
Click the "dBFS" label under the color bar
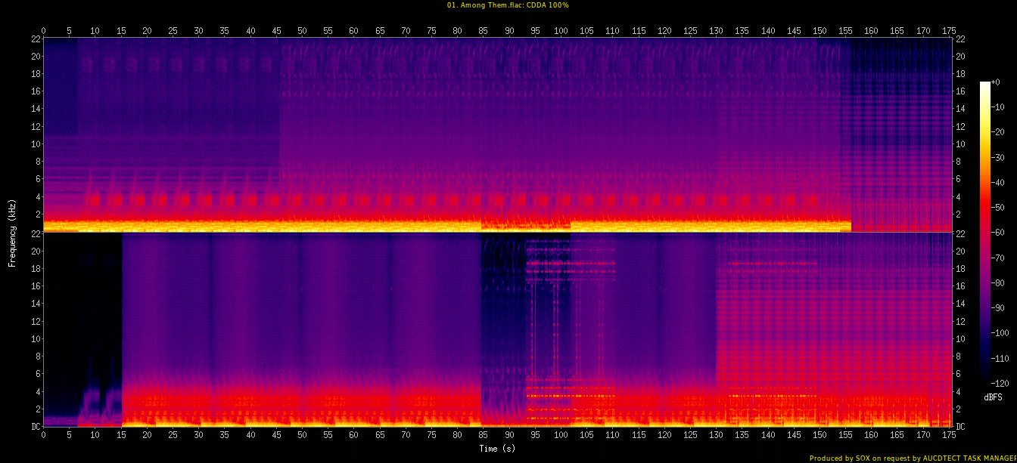(993, 397)
